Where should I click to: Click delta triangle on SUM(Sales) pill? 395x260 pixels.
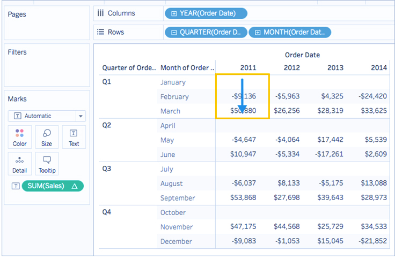point(74,186)
